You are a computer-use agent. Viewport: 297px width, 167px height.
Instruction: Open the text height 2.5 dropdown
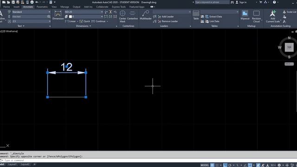(31, 21)
